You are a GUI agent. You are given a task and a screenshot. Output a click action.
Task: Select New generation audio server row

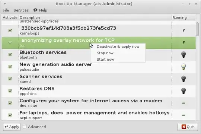[x=99, y=67]
